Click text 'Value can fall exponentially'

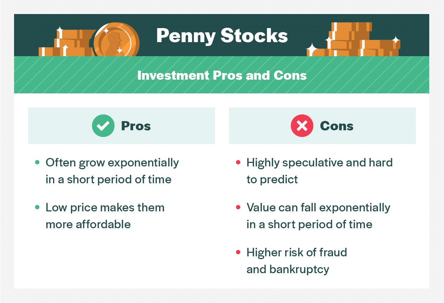tap(318, 208)
